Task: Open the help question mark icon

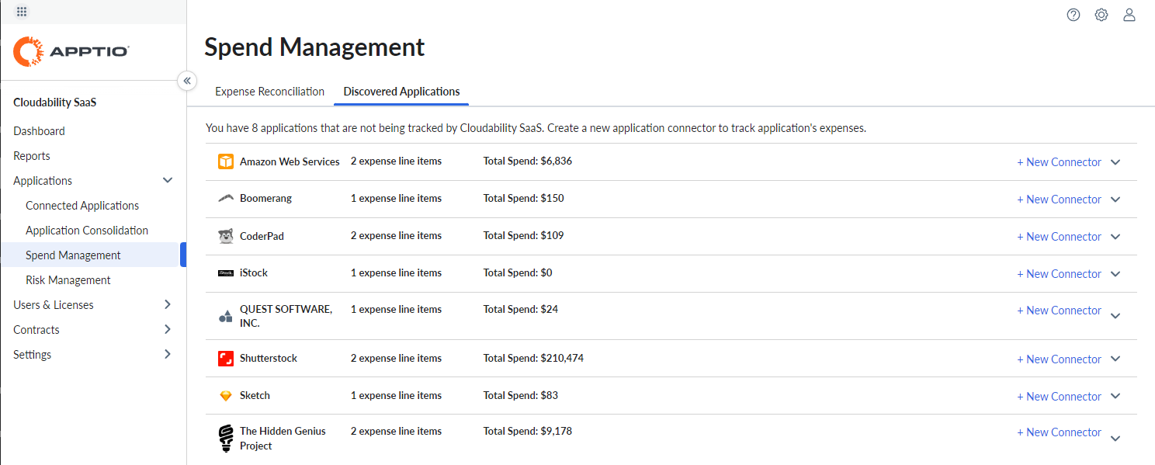Action: 1073,14
